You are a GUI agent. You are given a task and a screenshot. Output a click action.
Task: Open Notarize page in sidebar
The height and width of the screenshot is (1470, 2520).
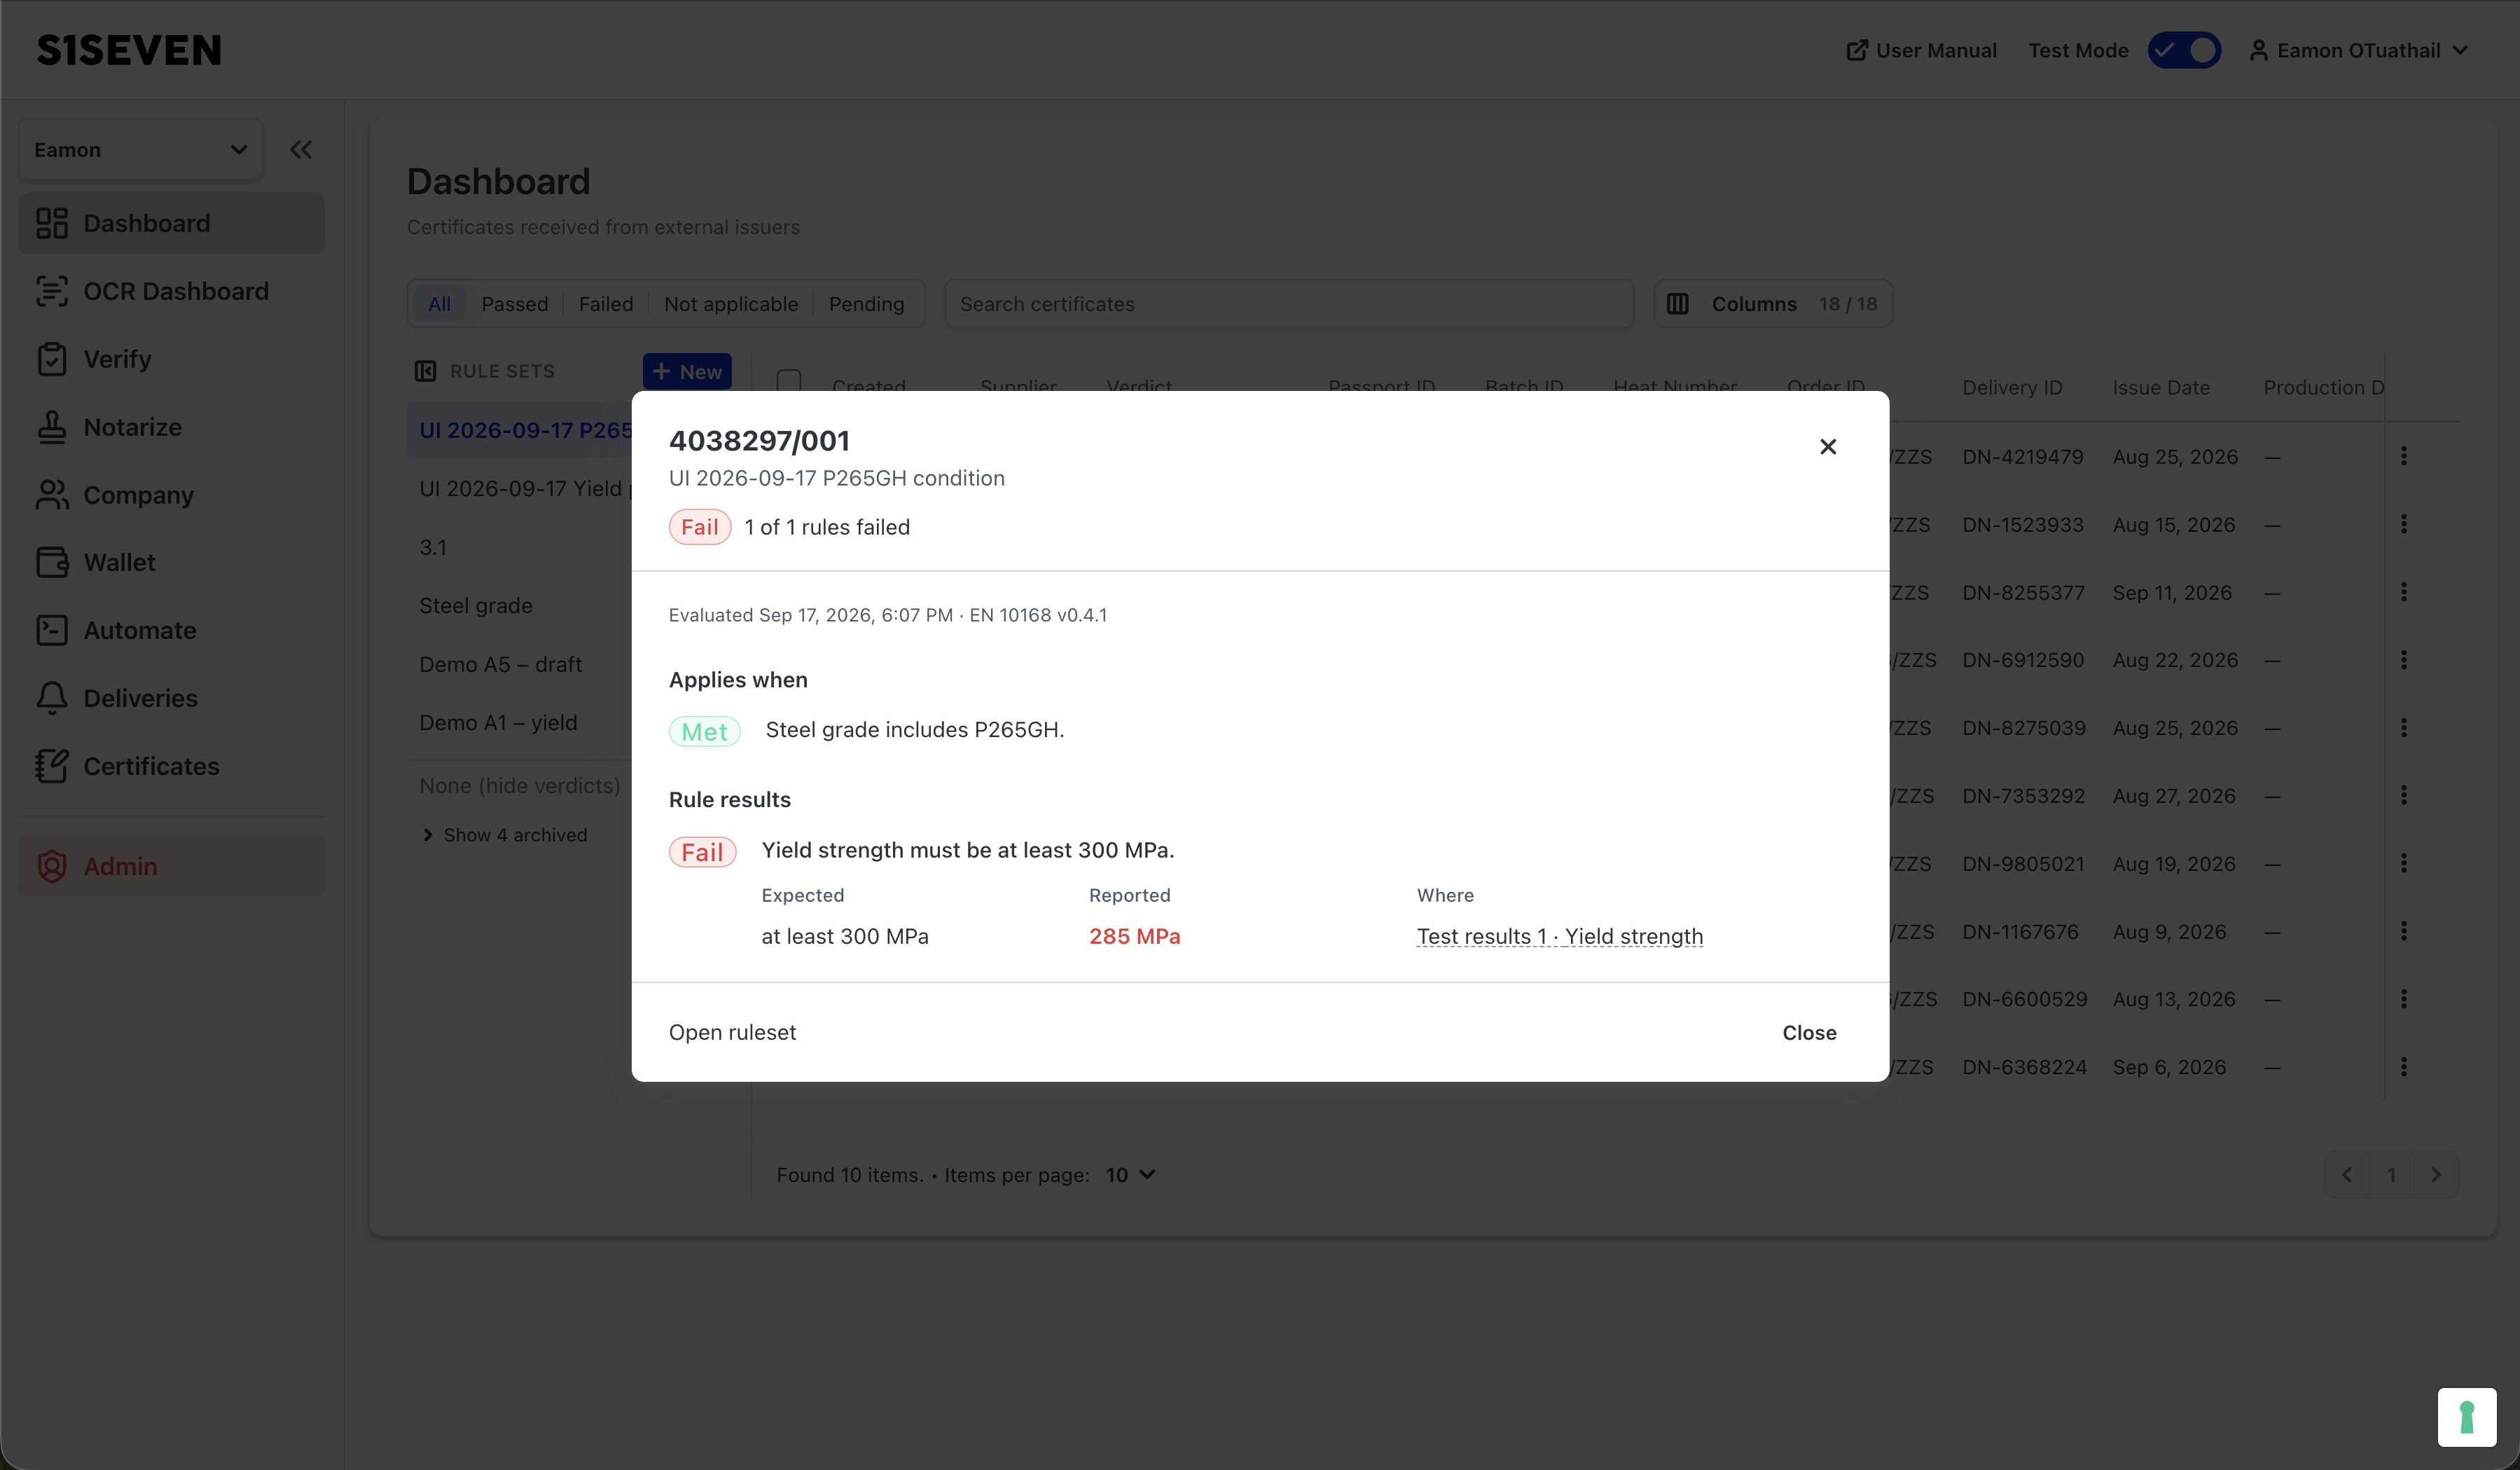(x=171, y=426)
